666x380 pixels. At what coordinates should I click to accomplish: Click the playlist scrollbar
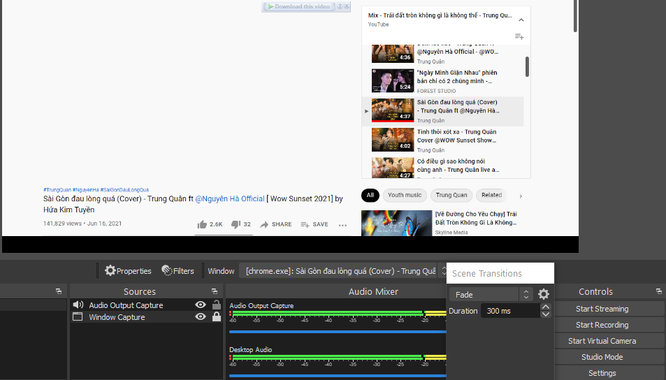527,66
